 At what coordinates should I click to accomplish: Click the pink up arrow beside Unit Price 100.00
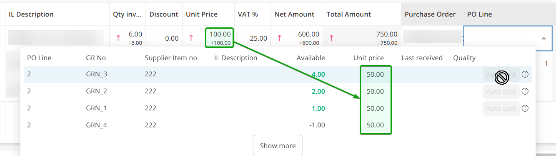(191, 38)
